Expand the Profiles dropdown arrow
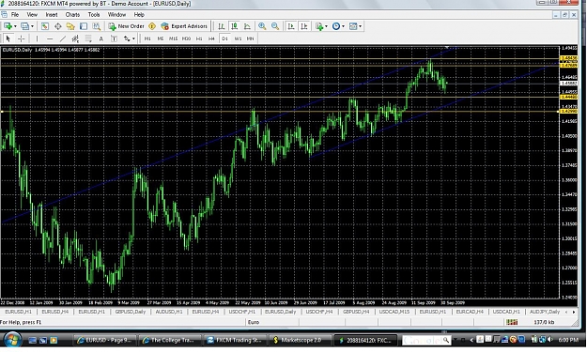 tap(32, 26)
